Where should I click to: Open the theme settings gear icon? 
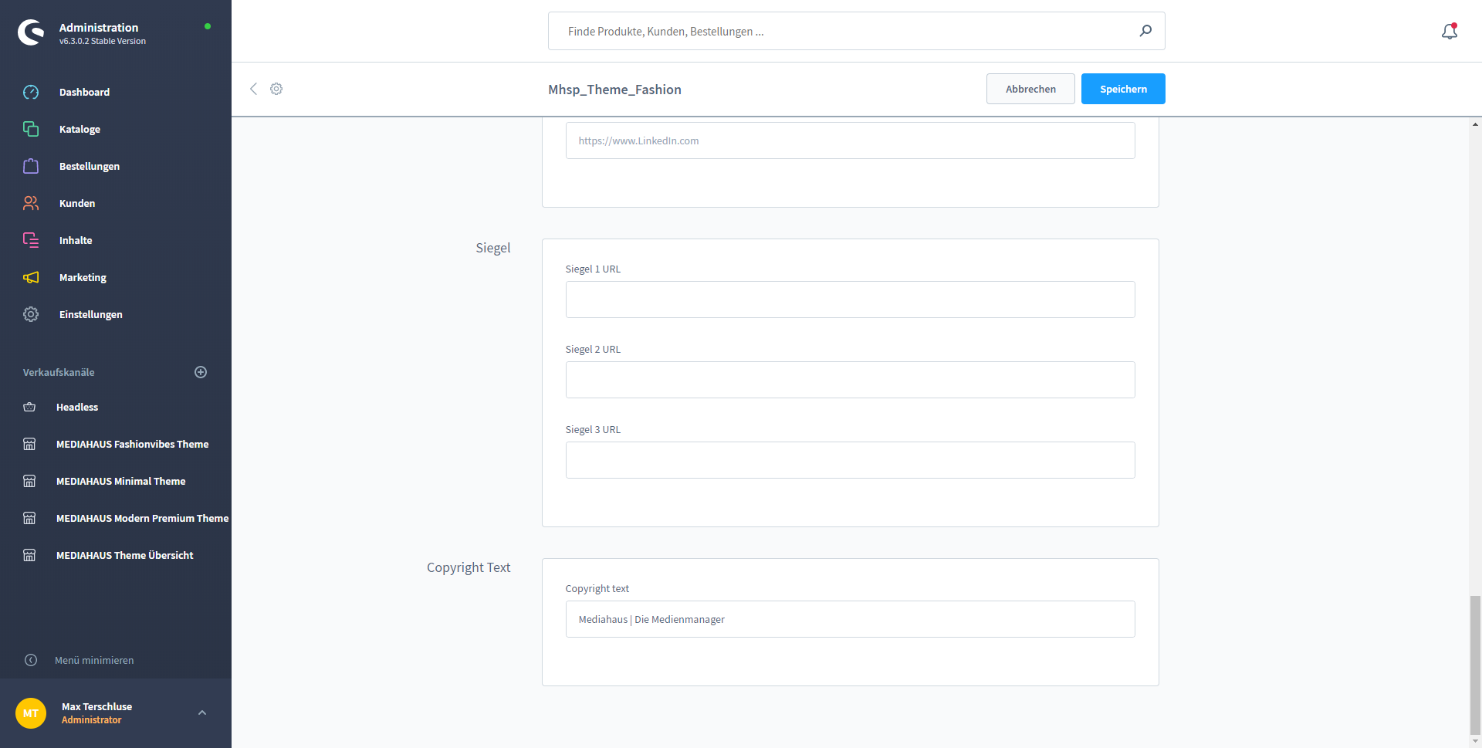pyautogui.click(x=276, y=89)
